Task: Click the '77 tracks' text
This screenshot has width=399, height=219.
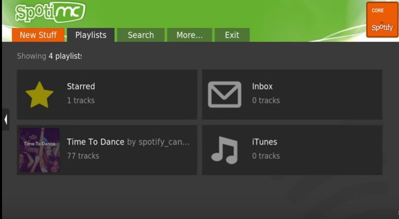Action: [x=83, y=156]
